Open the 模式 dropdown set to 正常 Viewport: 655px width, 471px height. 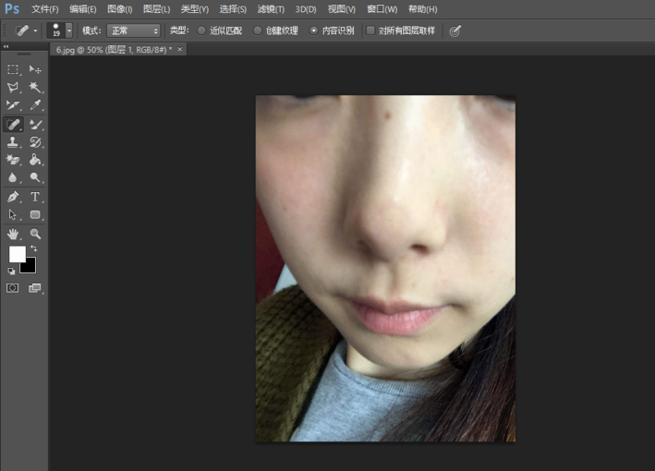(133, 30)
